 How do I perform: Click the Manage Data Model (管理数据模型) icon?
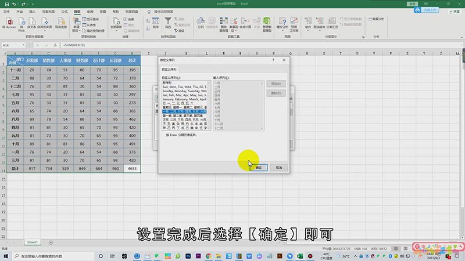point(267,24)
